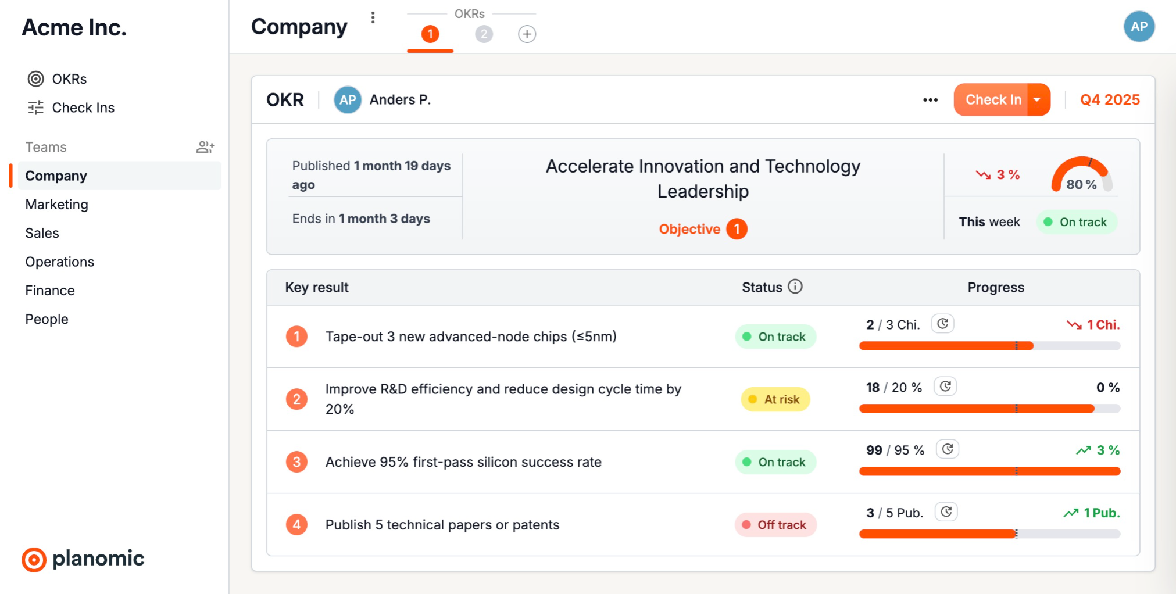Screen dimensions: 1176x594
Task: Click the add team members icon
Action: 205,147
